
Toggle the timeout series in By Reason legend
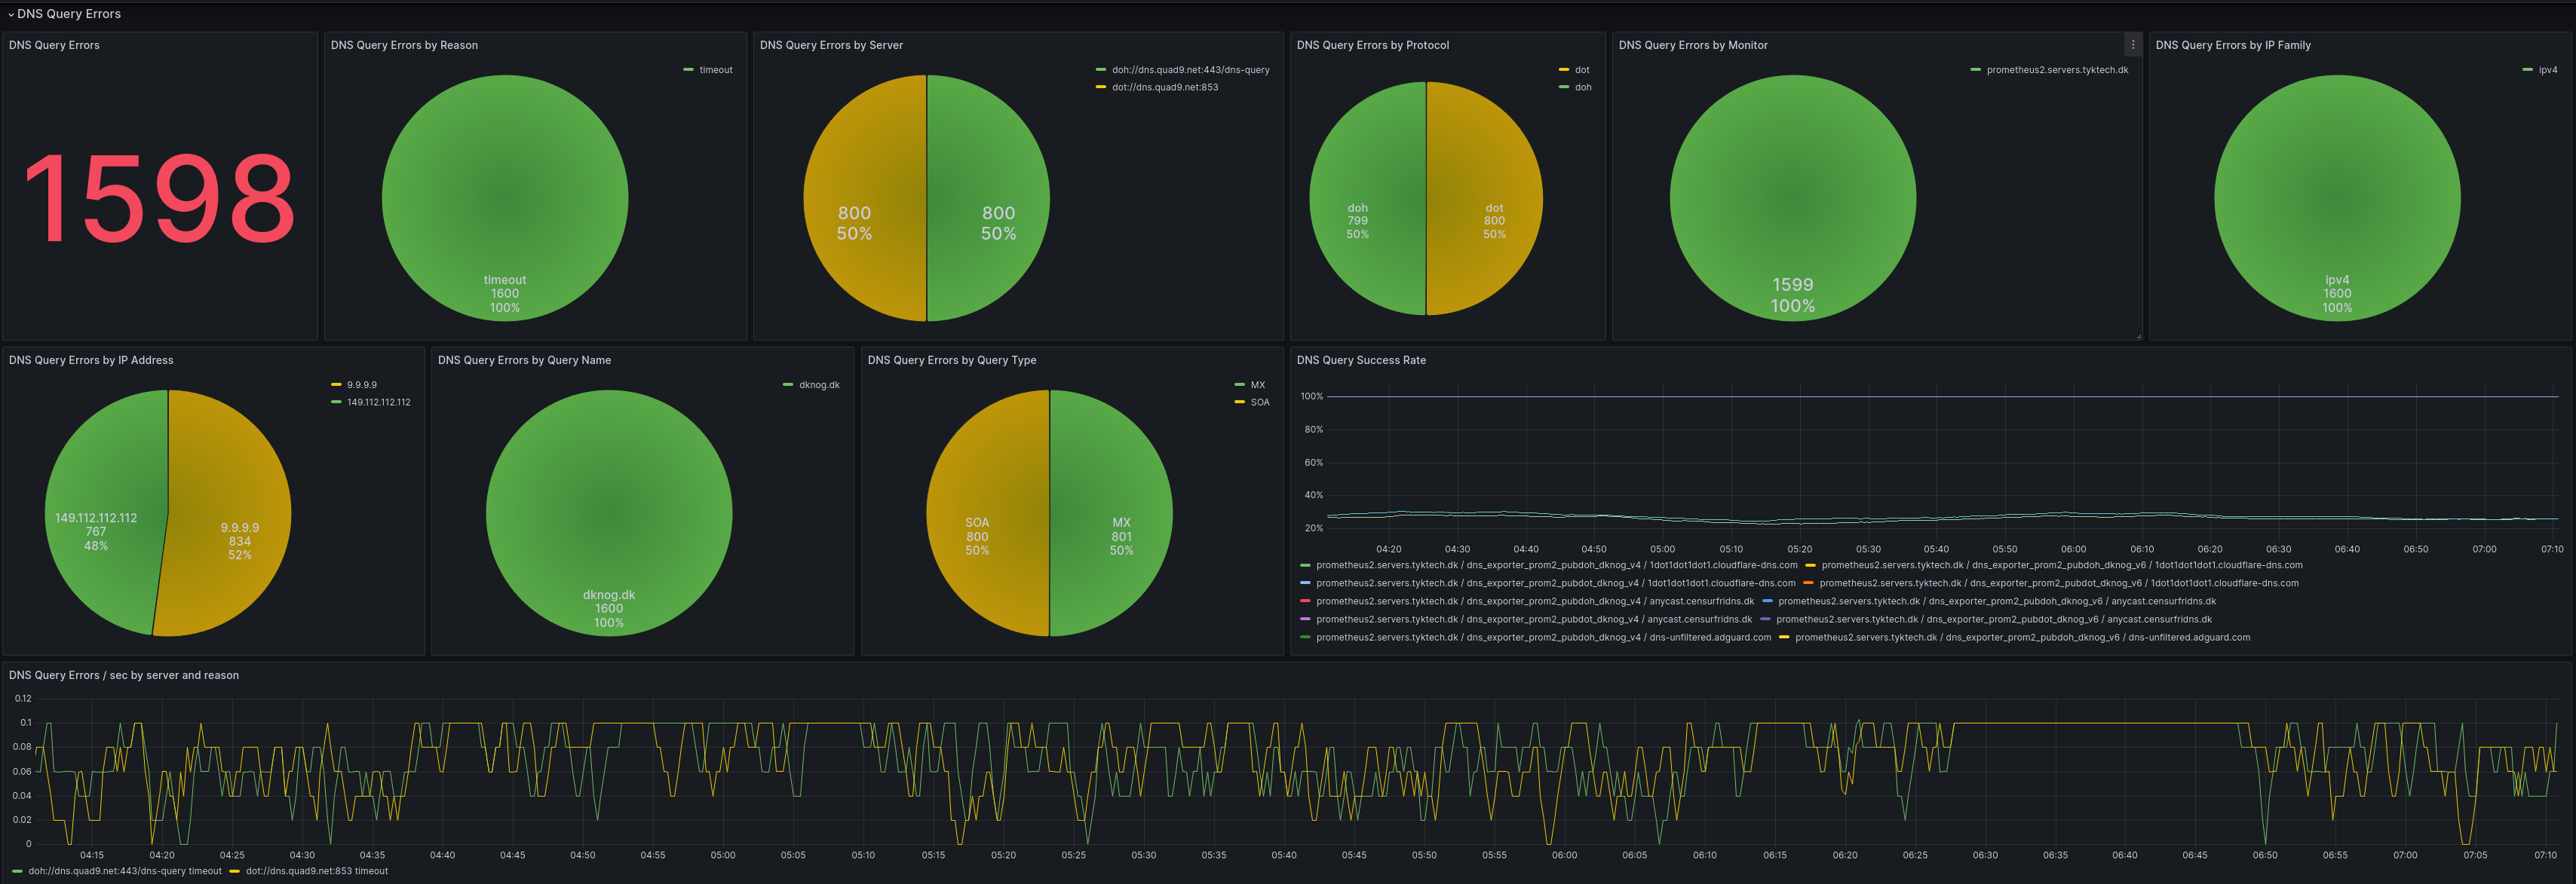[x=715, y=70]
